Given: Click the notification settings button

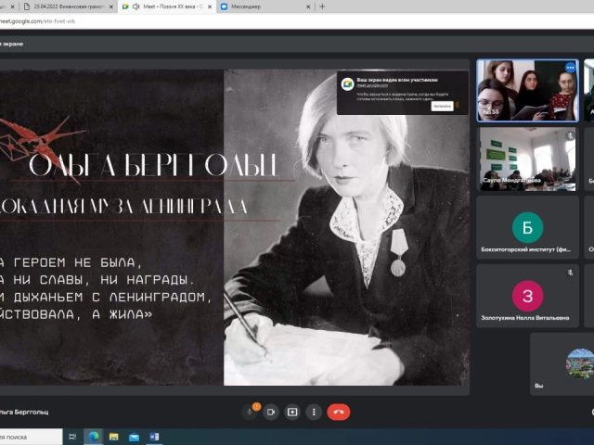Looking at the screenshot, I should tap(442, 107).
